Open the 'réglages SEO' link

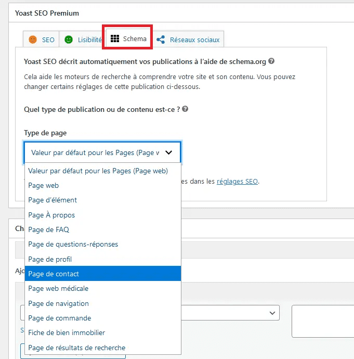click(237, 182)
